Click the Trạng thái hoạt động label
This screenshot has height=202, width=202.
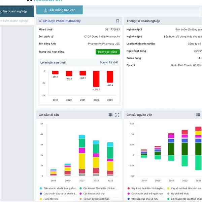[52, 52]
